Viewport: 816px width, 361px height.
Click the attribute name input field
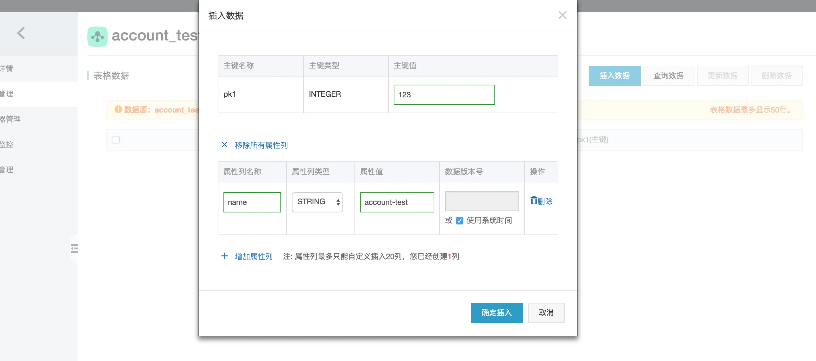point(252,202)
